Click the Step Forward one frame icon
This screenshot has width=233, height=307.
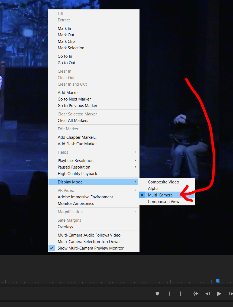[231, 293]
